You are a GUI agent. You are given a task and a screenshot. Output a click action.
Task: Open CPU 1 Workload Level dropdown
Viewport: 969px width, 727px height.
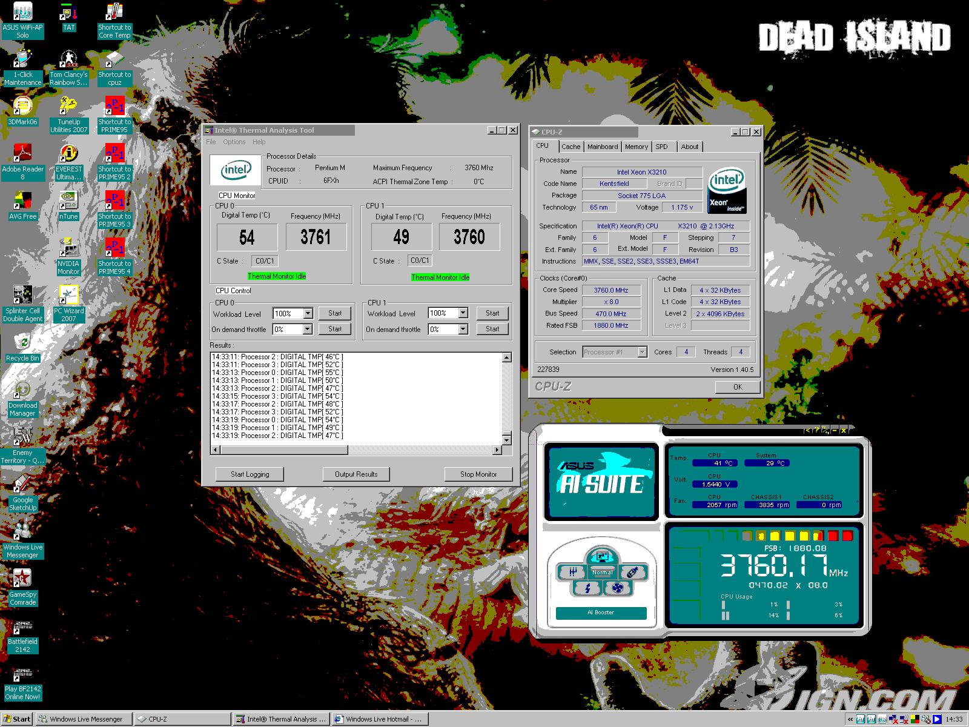463,313
